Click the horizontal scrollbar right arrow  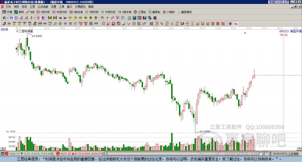(263, 154)
